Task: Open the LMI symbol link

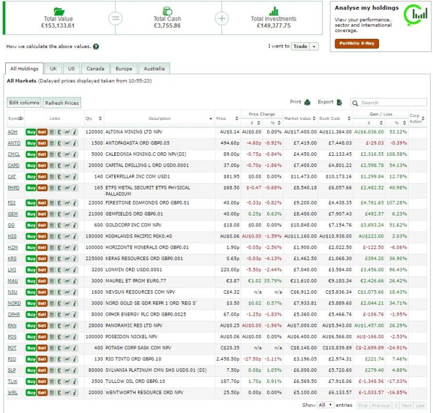Action: pos(12,269)
